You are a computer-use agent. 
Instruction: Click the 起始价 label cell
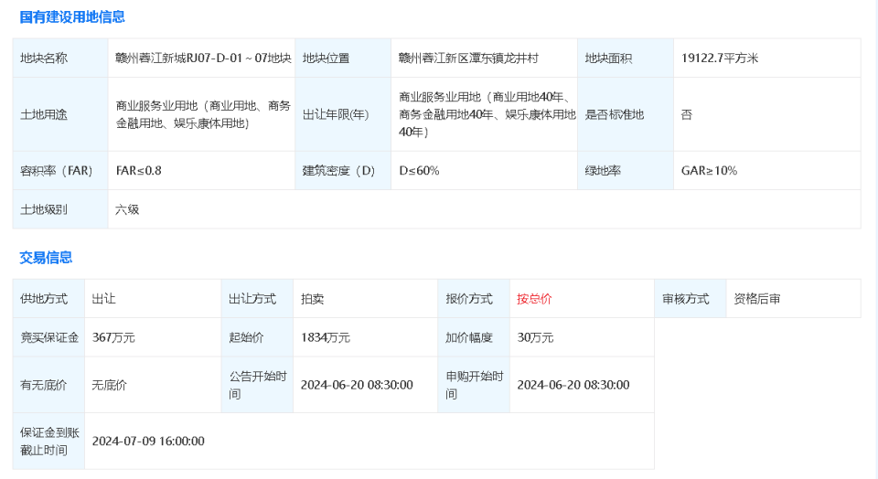(258, 337)
